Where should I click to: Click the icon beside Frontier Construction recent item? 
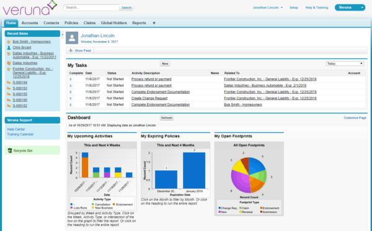(9, 69)
